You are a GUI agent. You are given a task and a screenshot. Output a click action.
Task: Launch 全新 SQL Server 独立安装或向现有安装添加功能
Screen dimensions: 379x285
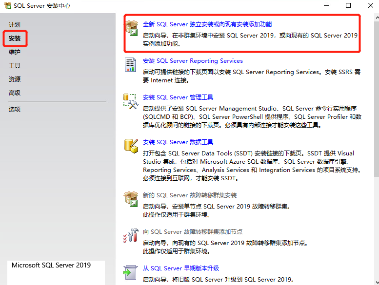pyautogui.click(x=207, y=24)
